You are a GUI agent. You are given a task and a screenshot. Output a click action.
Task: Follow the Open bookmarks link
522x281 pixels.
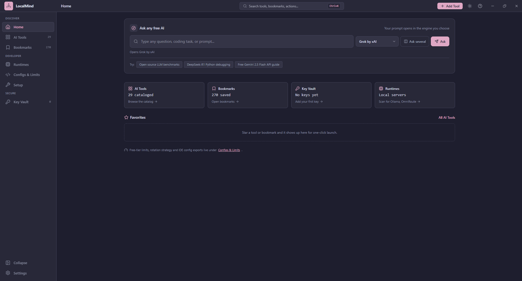click(x=225, y=102)
